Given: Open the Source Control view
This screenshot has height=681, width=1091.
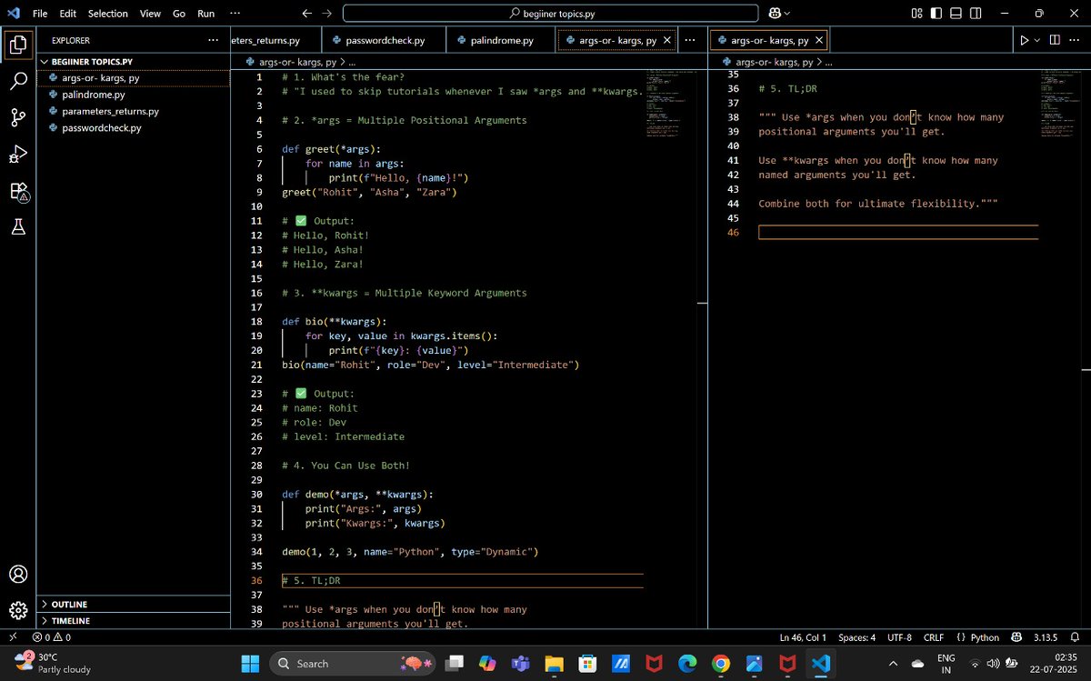Looking at the screenshot, I should click(18, 117).
